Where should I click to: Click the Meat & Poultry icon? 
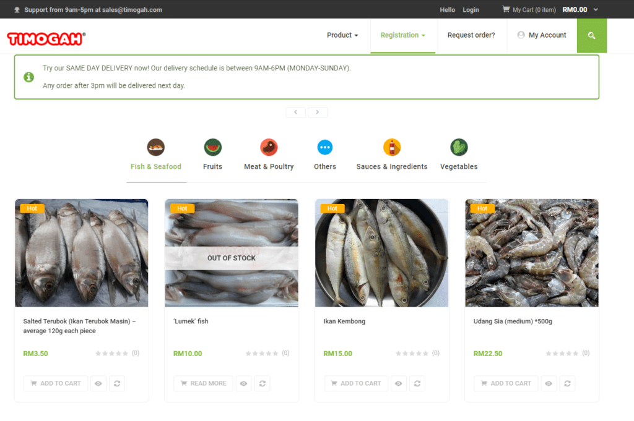269,147
